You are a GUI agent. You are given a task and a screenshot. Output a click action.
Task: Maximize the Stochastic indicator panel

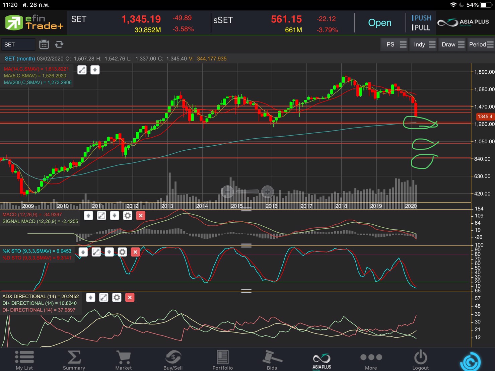[96, 252]
